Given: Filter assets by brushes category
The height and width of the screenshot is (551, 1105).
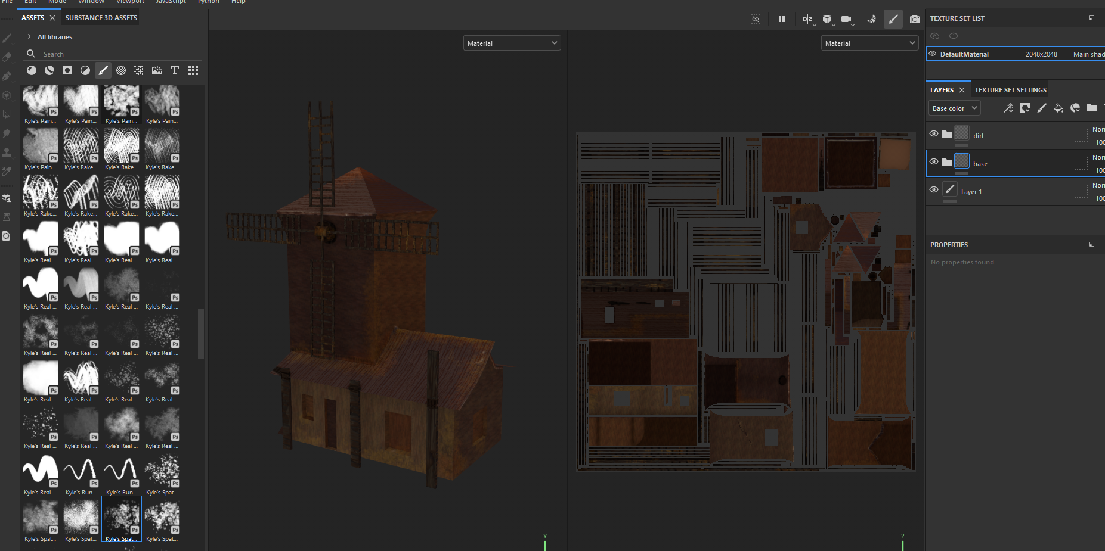Looking at the screenshot, I should pyautogui.click(x=103, y=70).
